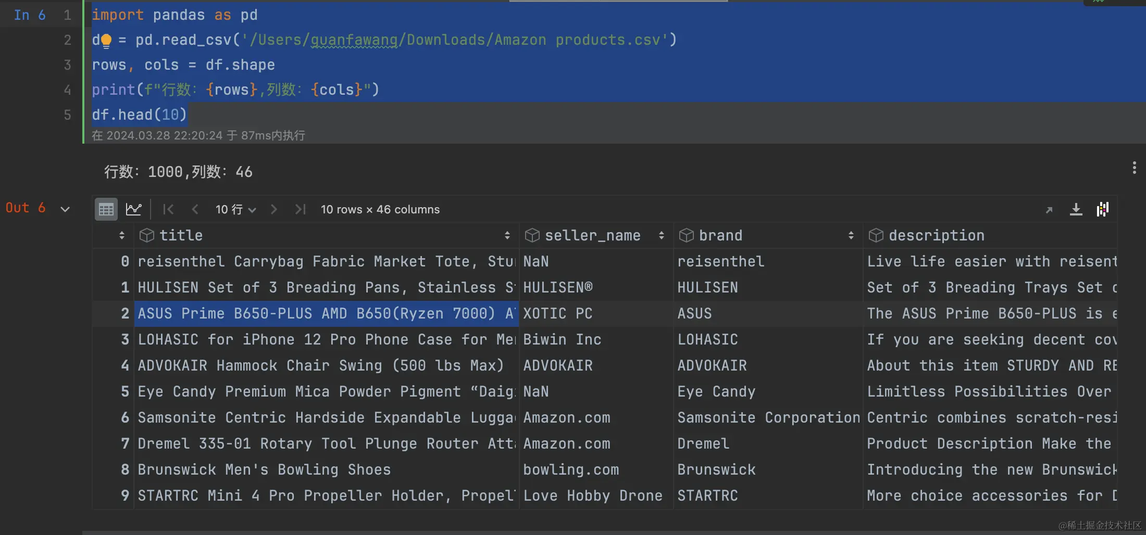Select 'reisenthel' brand cell in row 0

click(x=768, y=261)
